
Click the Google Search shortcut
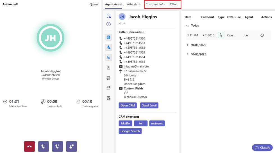tap(130, 131)
